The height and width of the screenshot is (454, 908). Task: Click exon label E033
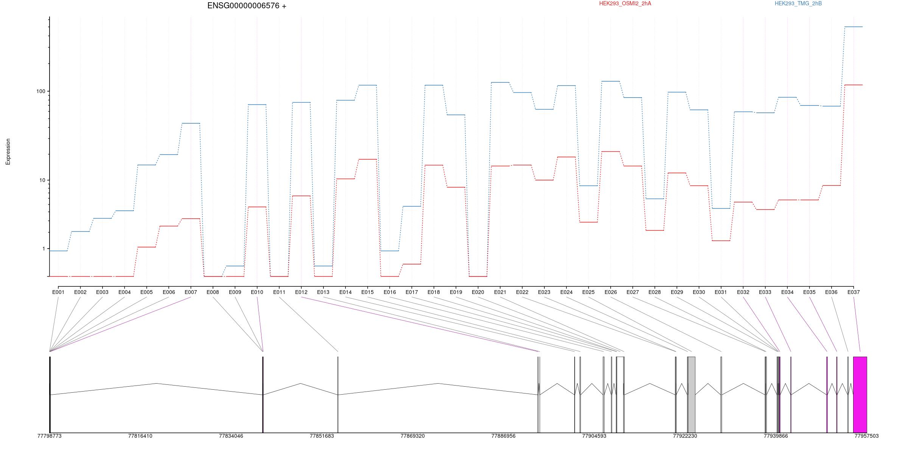[x=765, y=292]
